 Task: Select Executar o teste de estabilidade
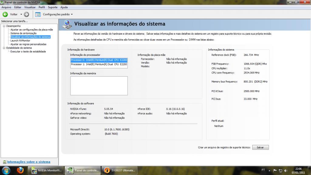tap(28, 52)
